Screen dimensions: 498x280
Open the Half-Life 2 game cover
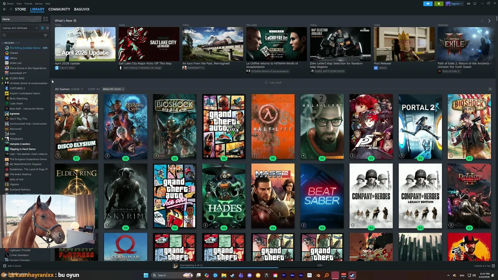point(322,126)
